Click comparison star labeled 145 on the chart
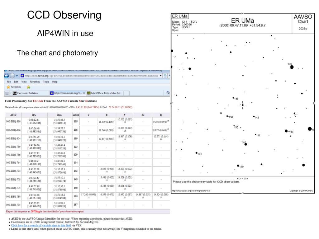The image size is (319, 239). click(x=233, y=98)
